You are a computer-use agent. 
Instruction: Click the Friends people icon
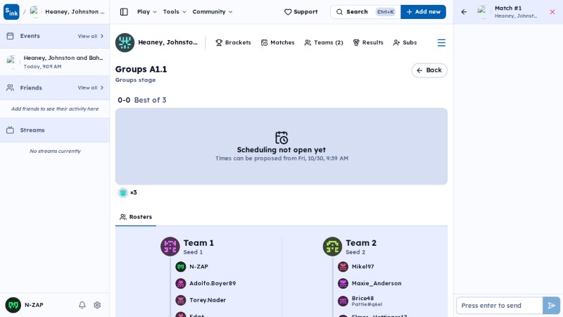(x=10, y=87)
